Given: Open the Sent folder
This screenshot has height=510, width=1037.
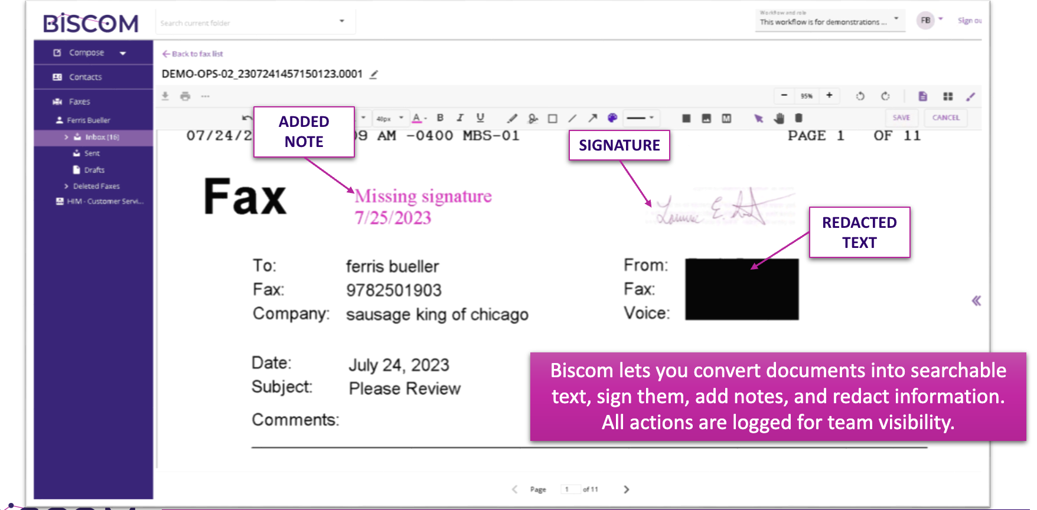Looking at the screenshot, I should (92, 153).
